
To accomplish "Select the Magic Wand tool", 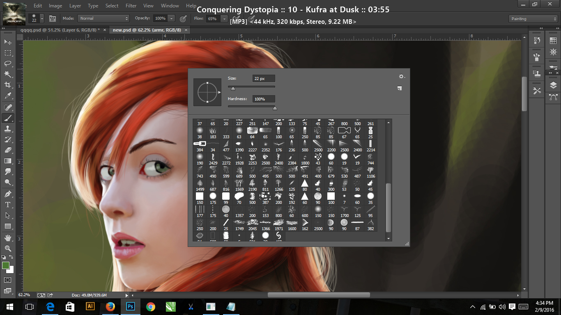I will coord(8,74).
